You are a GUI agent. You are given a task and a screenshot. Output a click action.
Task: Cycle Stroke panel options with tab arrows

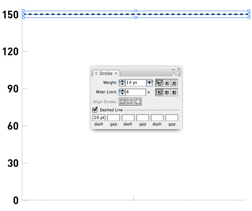(96, 73)
